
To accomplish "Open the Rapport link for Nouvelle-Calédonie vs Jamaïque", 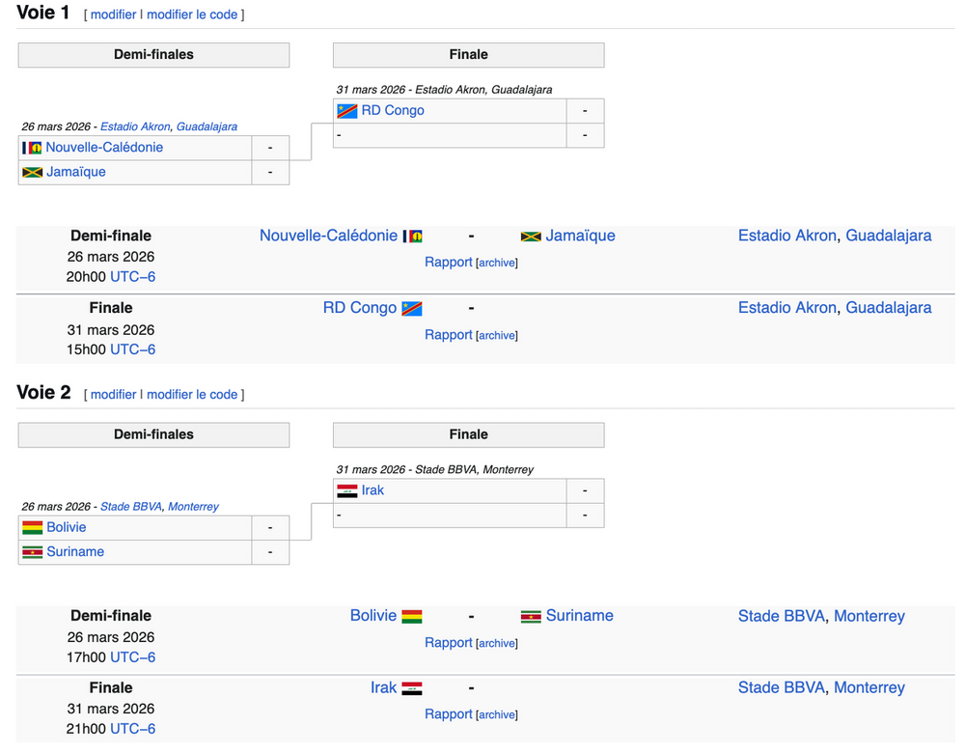I will click(x=449, y=262).
